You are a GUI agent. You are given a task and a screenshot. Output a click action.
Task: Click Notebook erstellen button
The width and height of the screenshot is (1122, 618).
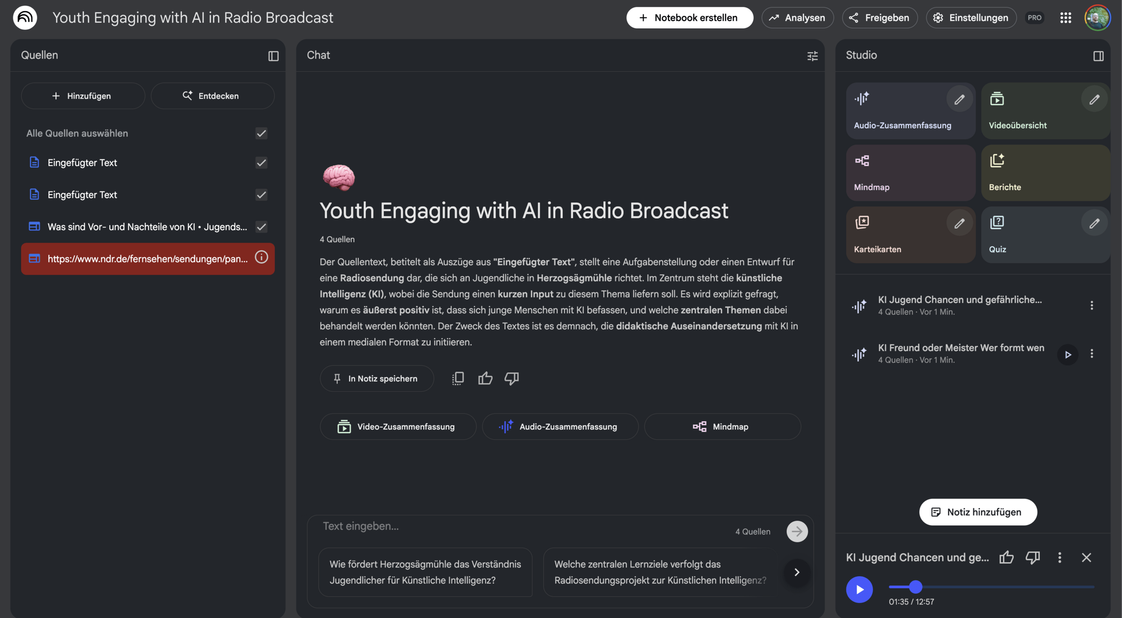tap(689, 18)
